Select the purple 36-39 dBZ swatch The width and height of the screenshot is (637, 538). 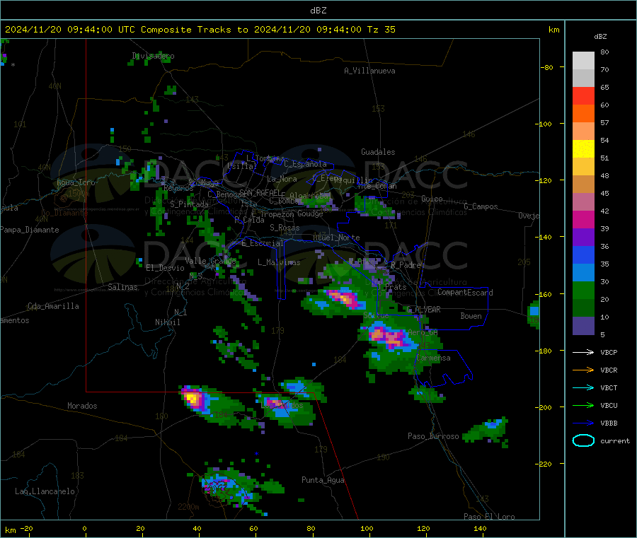tap(583, 238)
